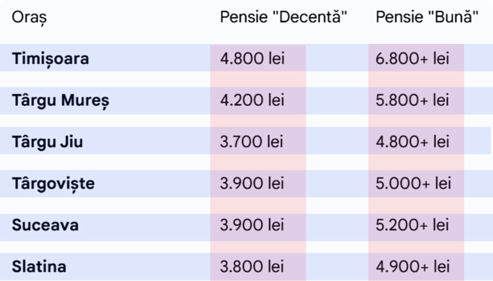Click the 4.900+ lei value
Image resolution: width=493 pixels, height=281 pixels.
(413, 266)
